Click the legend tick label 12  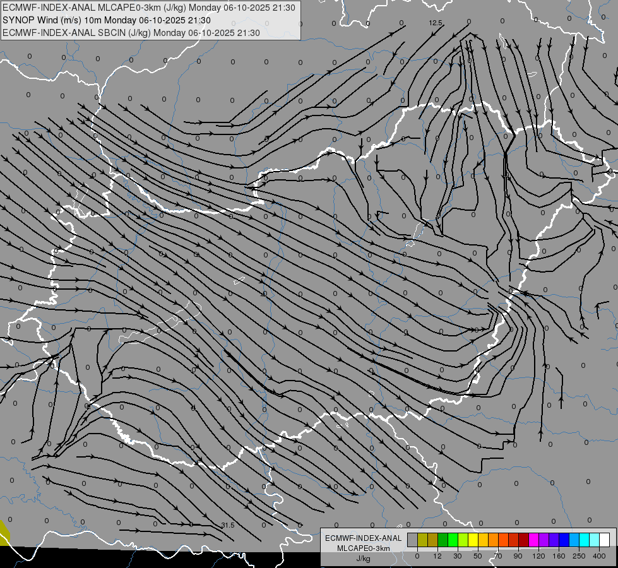(437, 556)
